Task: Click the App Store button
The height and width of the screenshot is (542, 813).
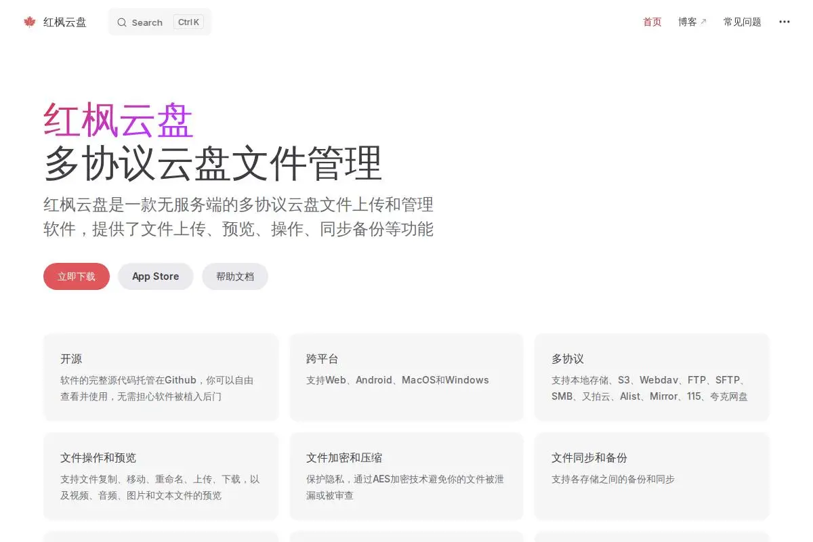Action: pos(156,276)
